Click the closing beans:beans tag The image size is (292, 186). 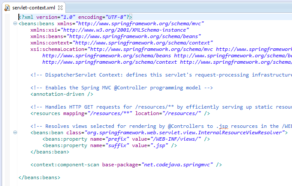tap(39, 177)
